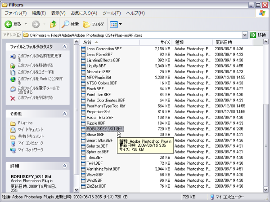Click the ZigZag.8BF file name

coord(96,186)
